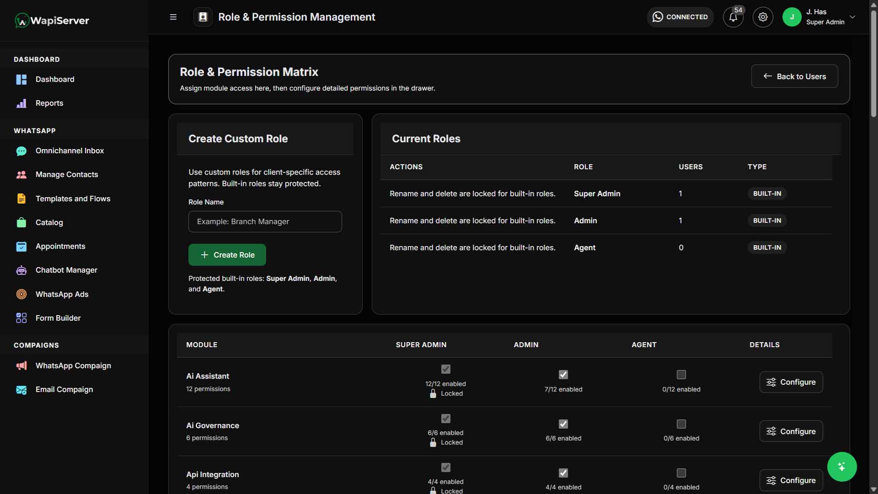Enable Agent checkbox for Api Integration
Viewport: 878px width, 494px height.
point(681,473)
